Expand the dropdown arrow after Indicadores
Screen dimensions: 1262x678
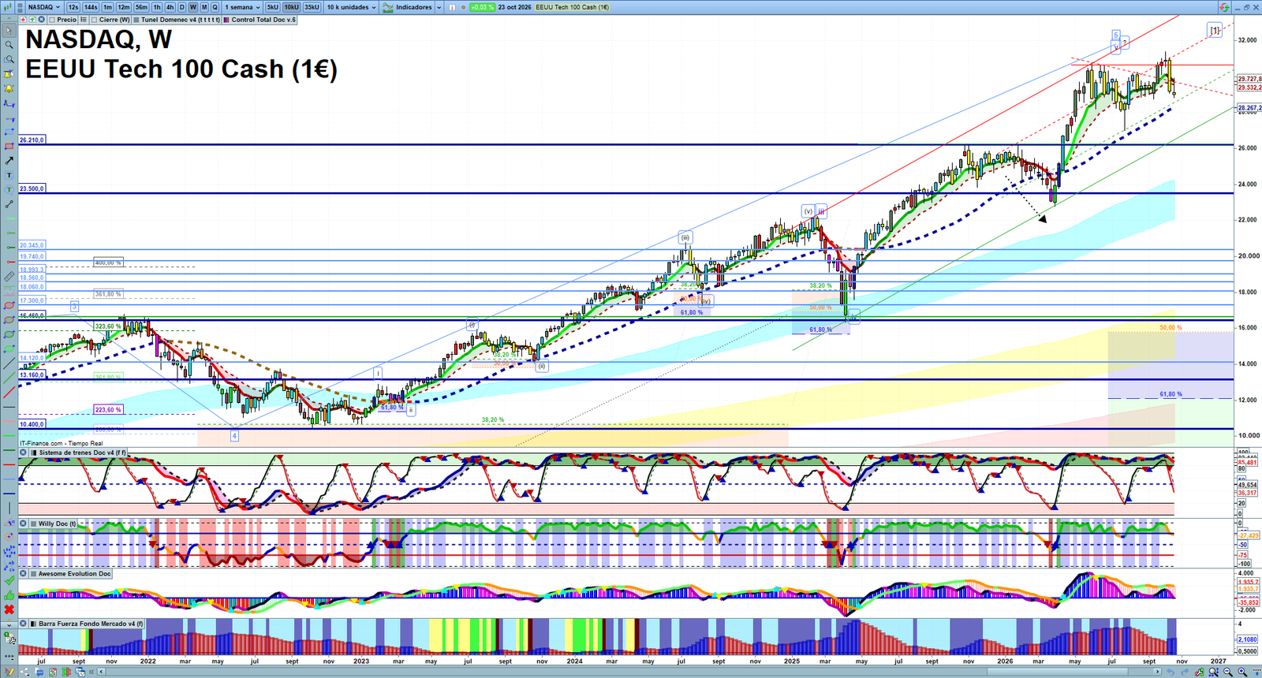pos(439,7)
